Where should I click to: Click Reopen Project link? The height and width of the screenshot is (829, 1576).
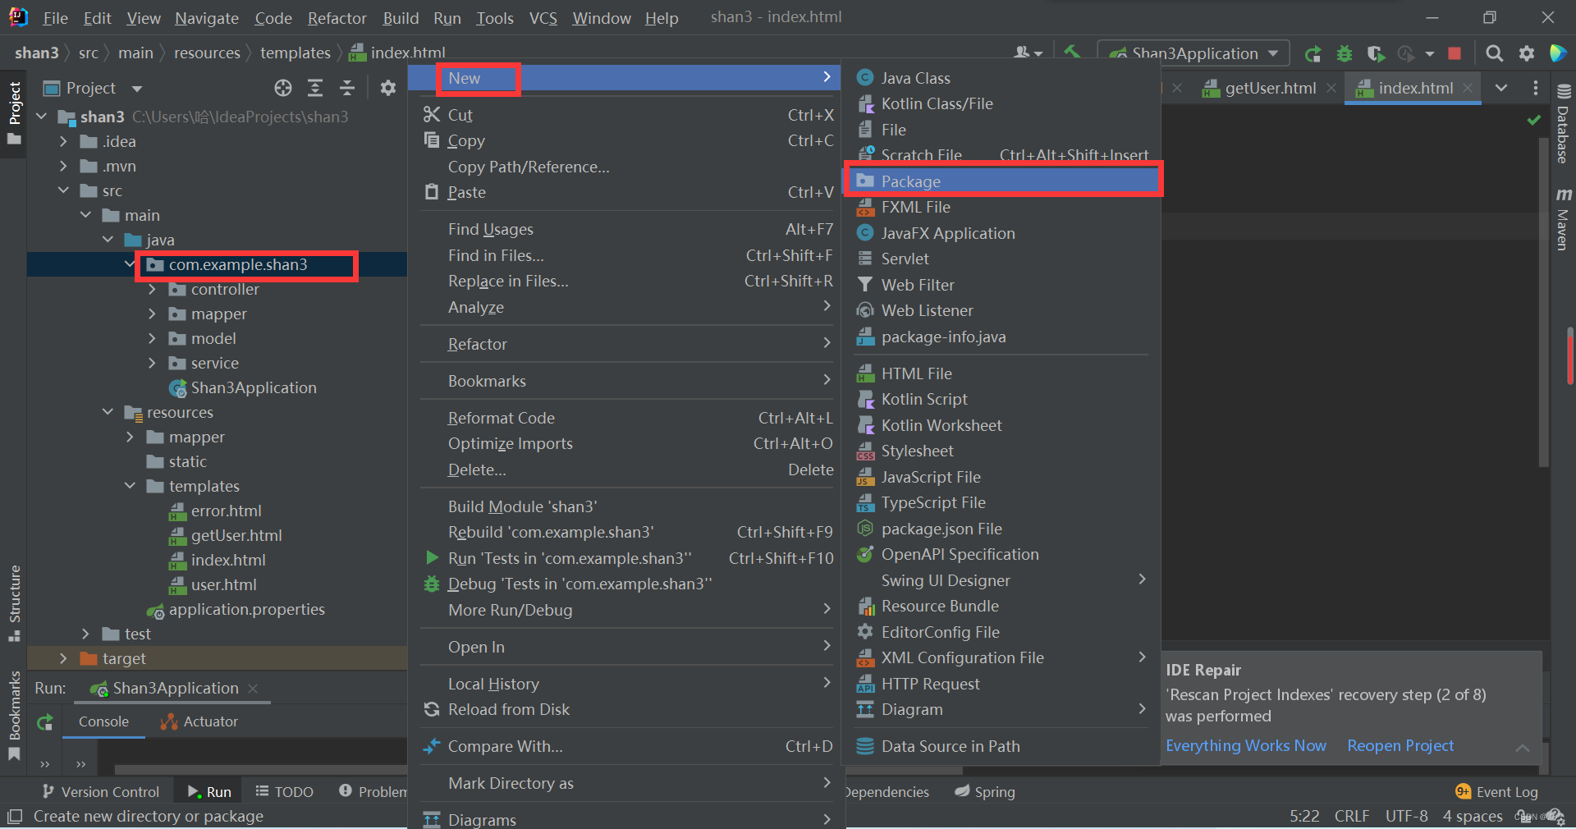(x=1400, y=745)
